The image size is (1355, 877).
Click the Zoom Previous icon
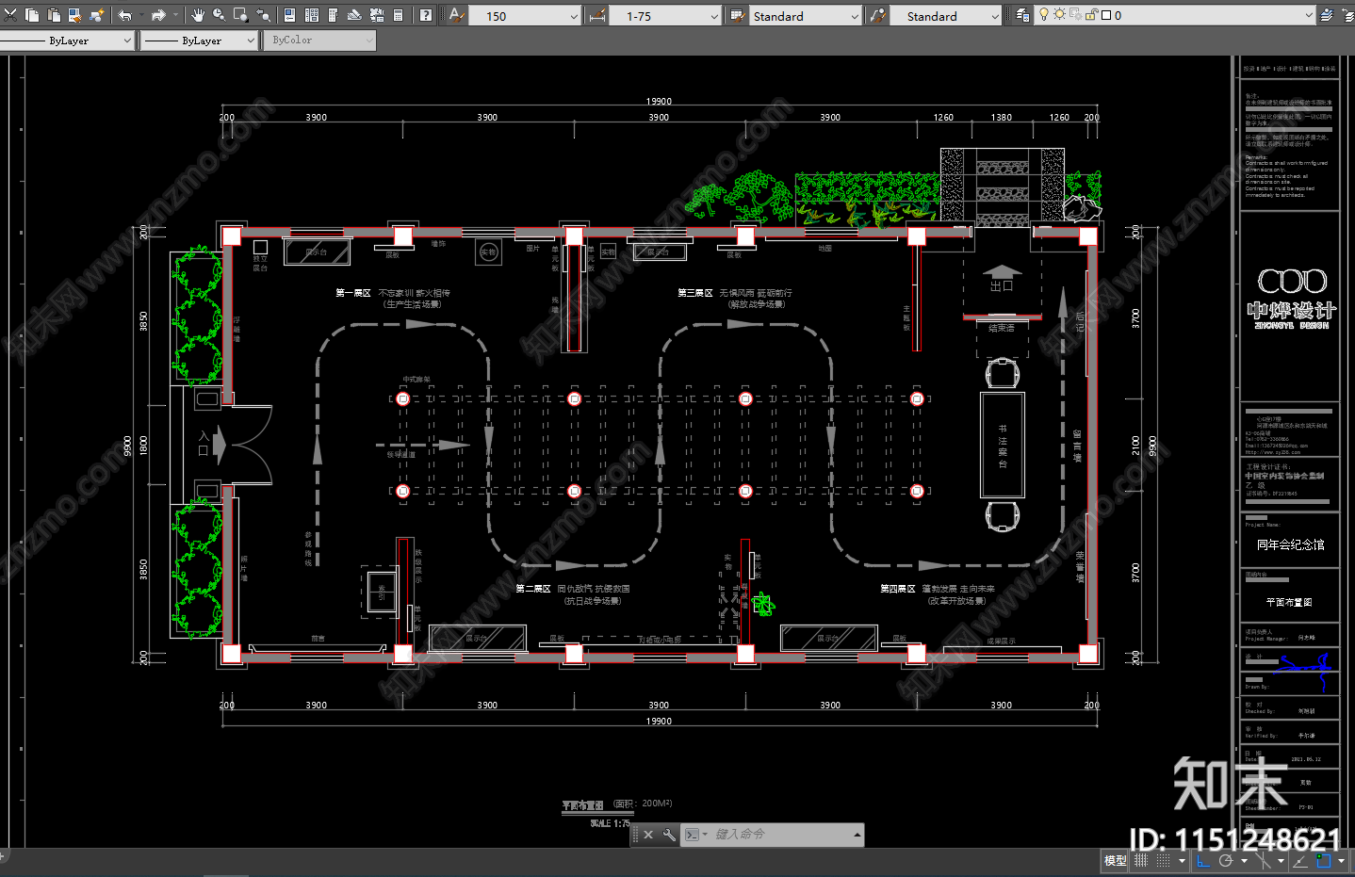264,15
